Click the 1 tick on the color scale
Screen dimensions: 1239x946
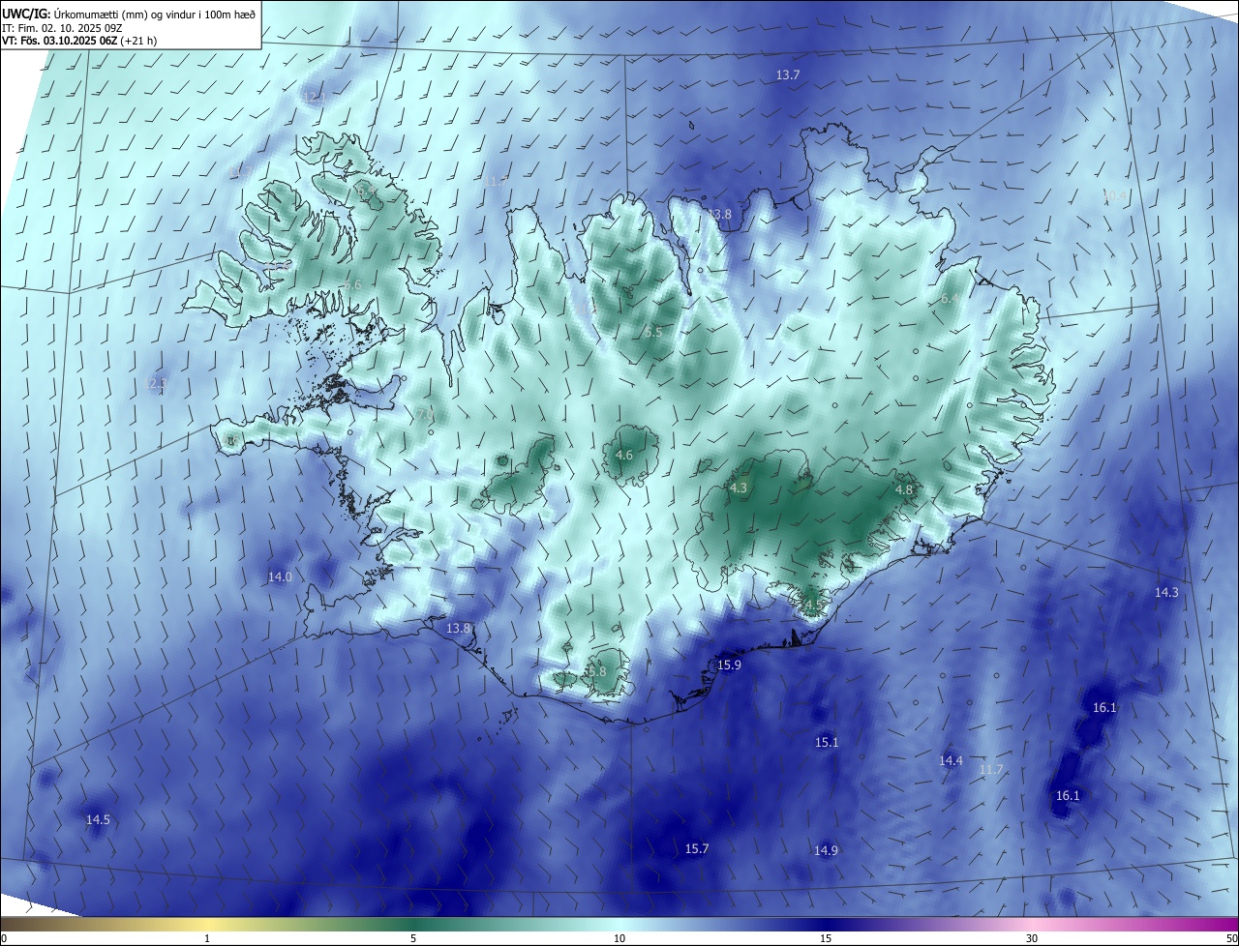(x=207, y=939)
